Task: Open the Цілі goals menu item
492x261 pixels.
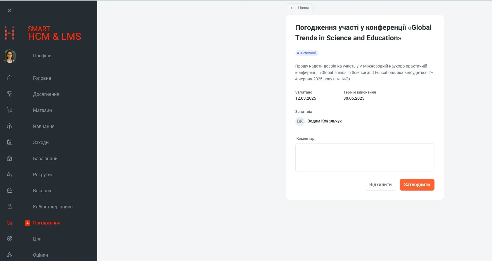Action: (37, 239)
